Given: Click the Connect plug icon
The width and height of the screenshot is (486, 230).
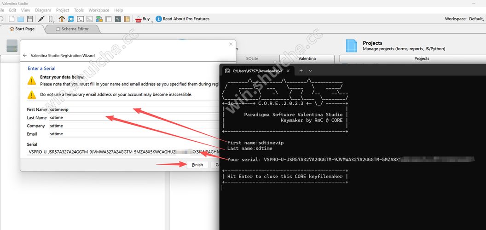Looking at the screenshot, I should coord(41,19).
